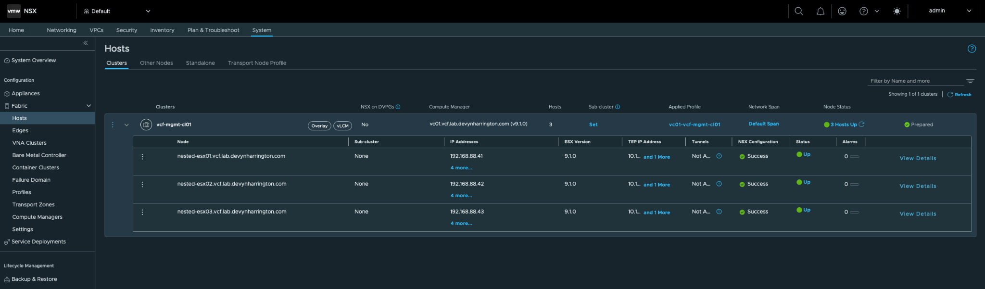Click the Filter by Name field
Viewport: 985px width, 289px height.
coord(916,81)
